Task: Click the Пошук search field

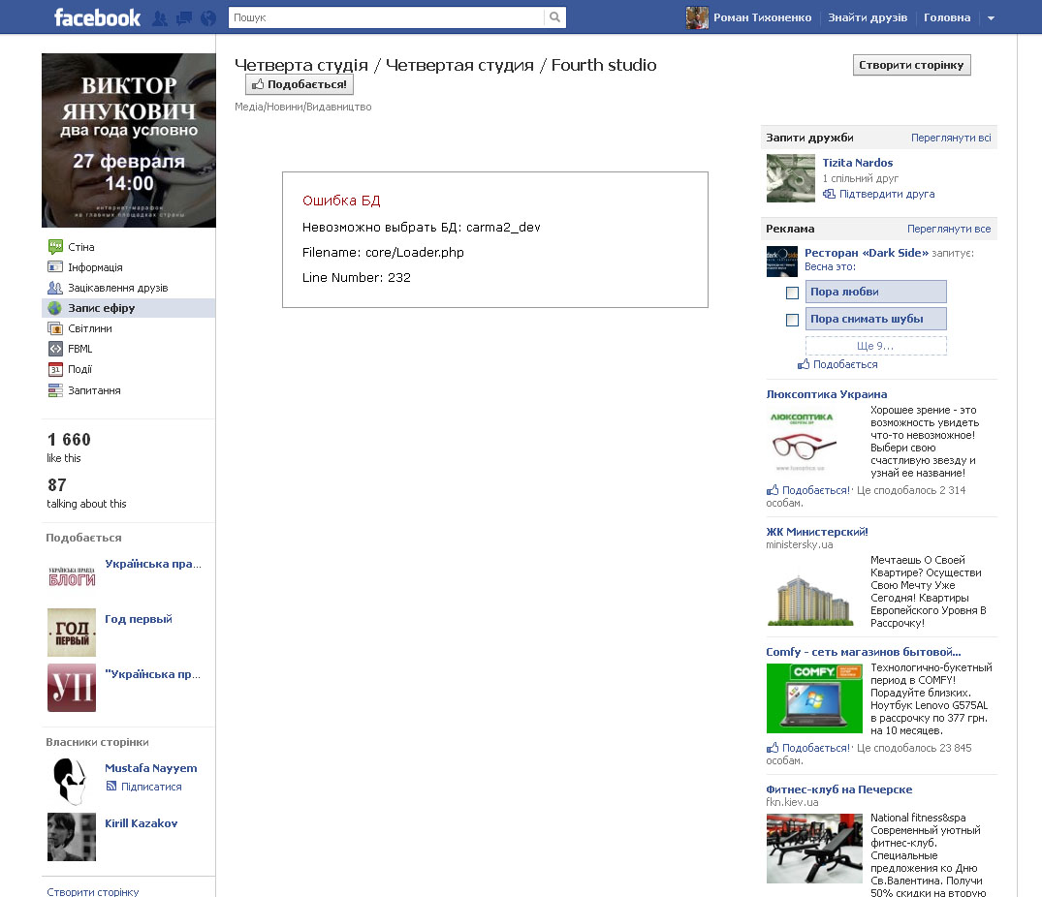Action: click(x=386, y=17)
